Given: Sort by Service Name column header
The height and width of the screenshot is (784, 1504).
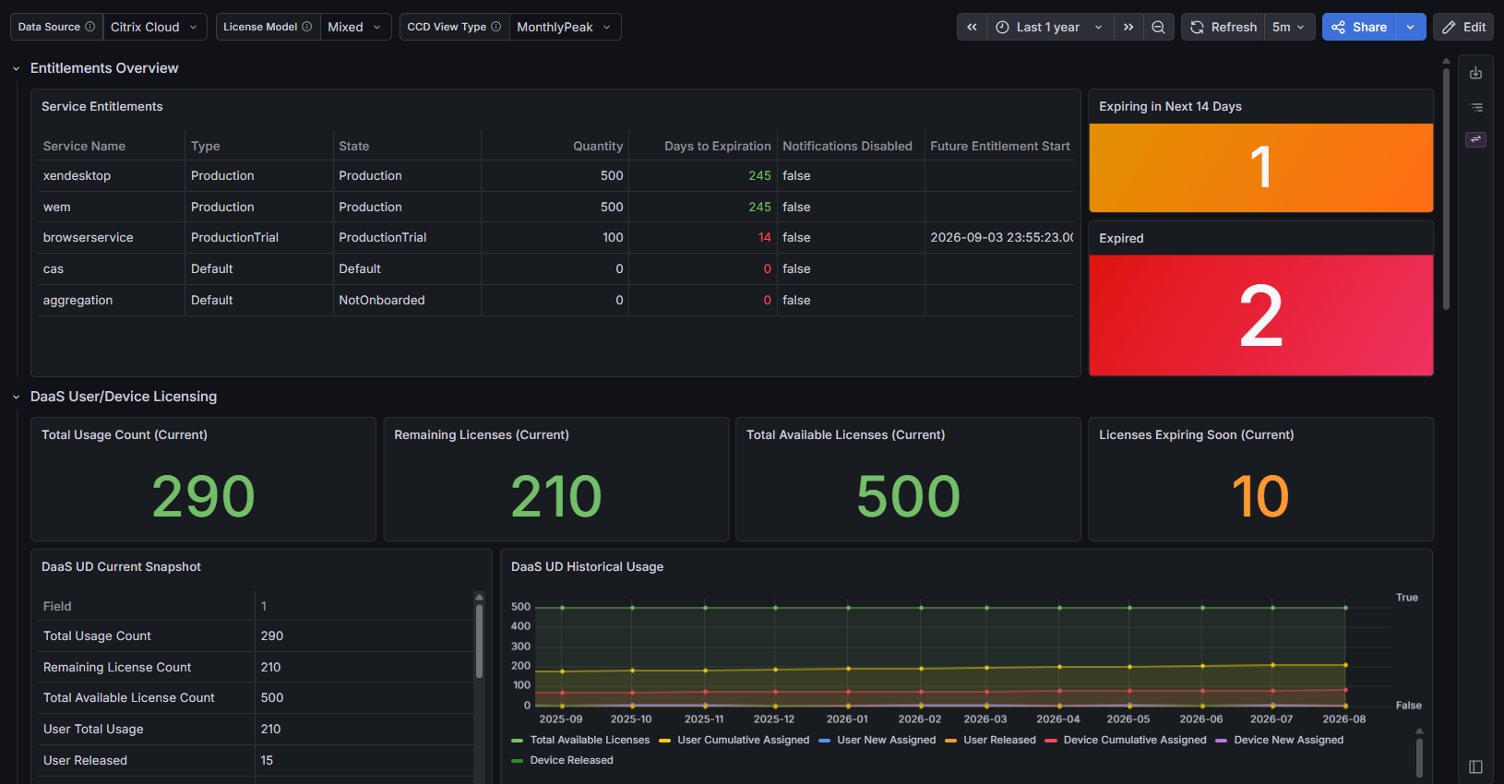Looking at the screenshot, I should click(84, 146).
